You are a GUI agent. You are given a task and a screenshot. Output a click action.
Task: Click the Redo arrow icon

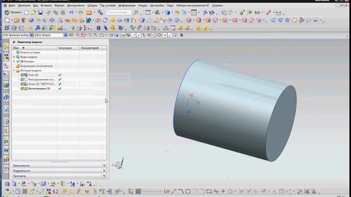[81, 13]
